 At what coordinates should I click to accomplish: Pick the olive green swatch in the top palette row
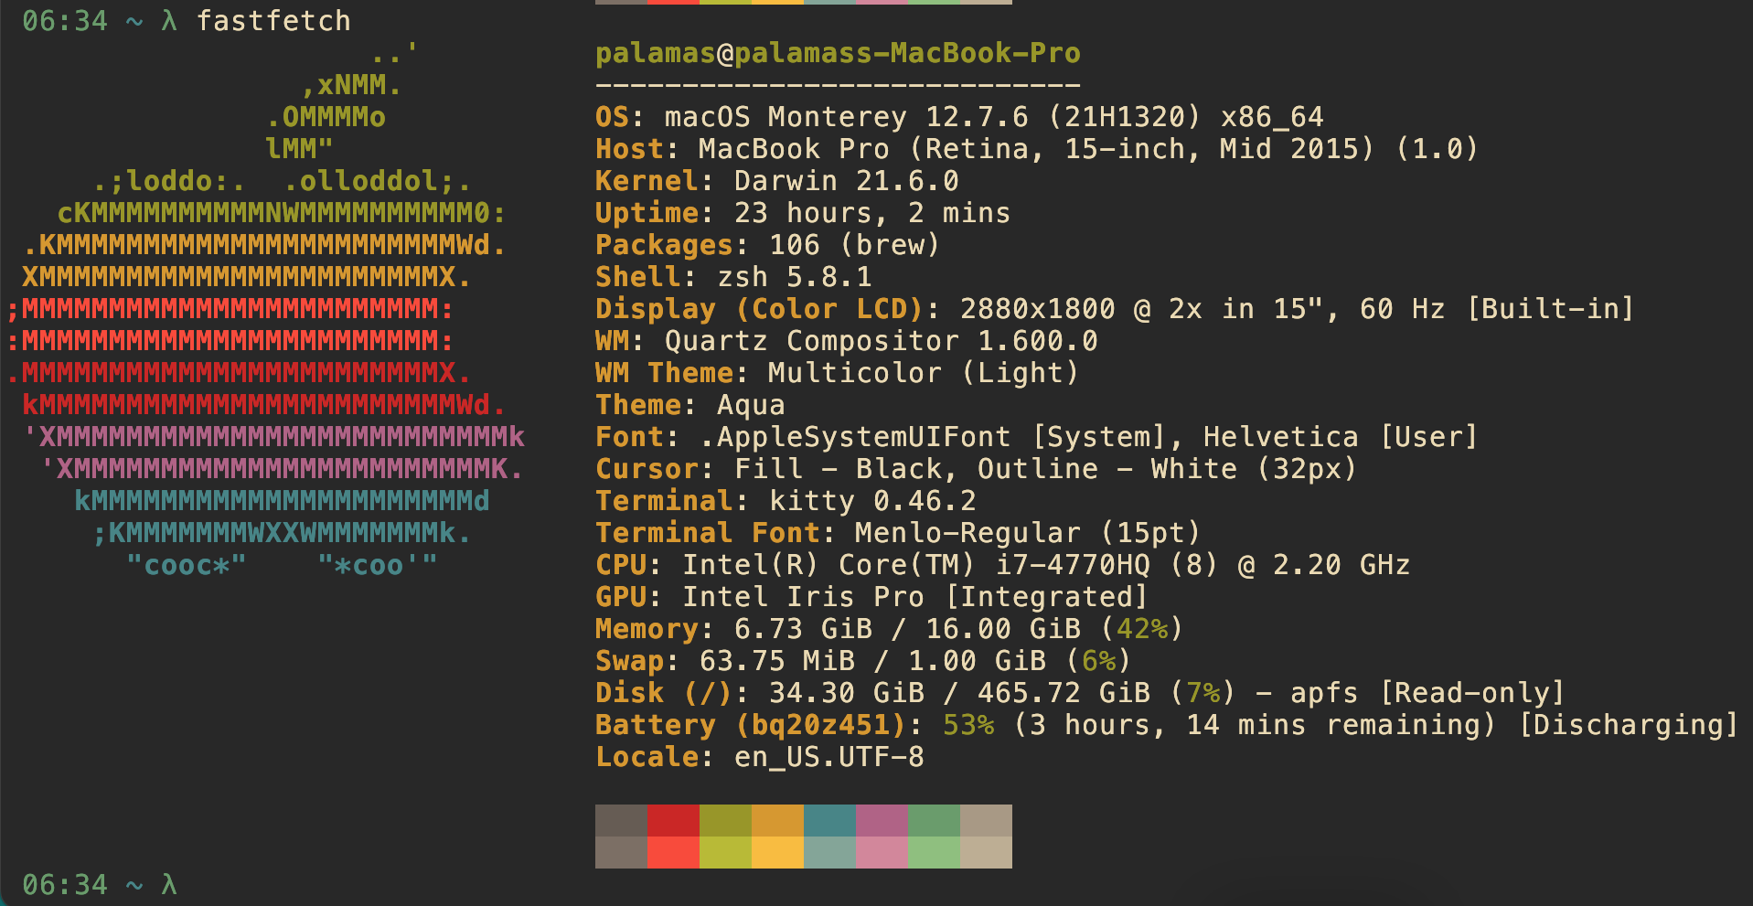tap(725, 820)
